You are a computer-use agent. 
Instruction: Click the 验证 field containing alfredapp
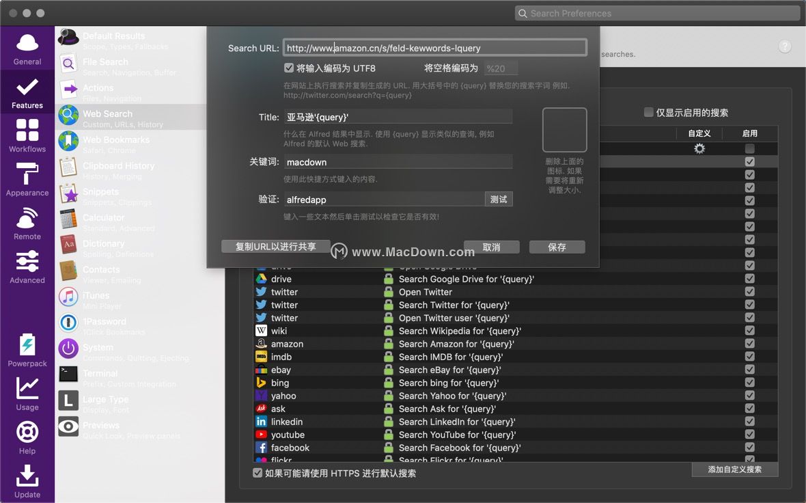click(x=384, y=200)
